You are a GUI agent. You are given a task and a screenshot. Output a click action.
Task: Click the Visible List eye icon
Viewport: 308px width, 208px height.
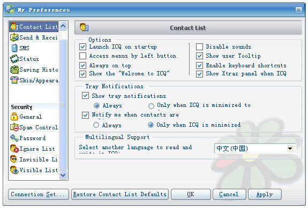(14, 170)
